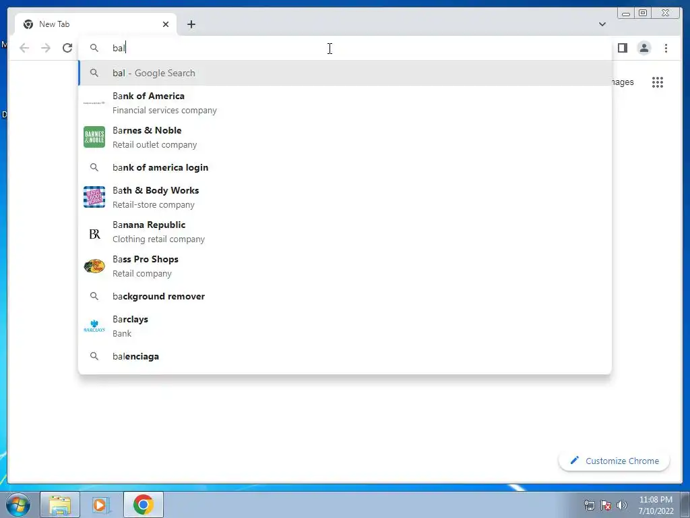Viewport: 690px width, 518px height.
Task: Launch Windows Media Player from the taskbar
Action: click(x=101, y=505)
